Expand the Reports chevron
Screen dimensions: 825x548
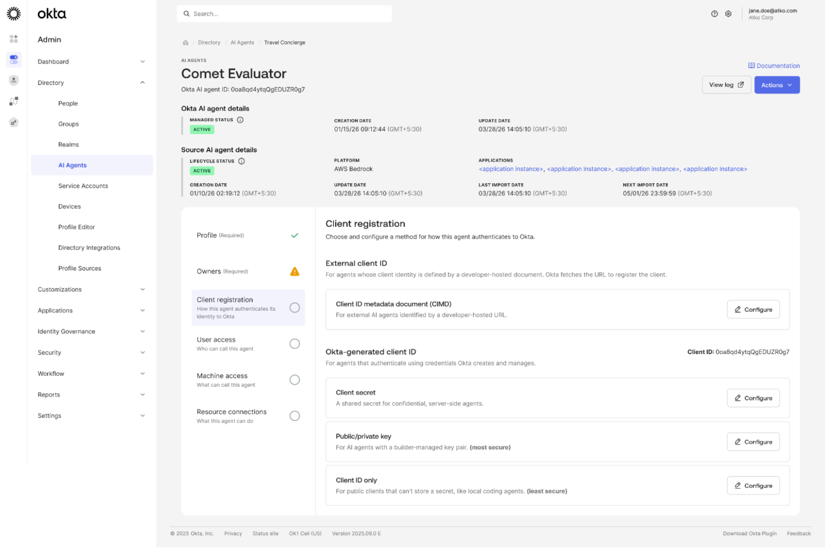click(x=142, y=395)
